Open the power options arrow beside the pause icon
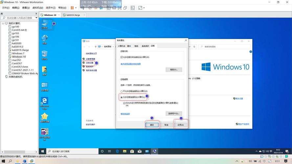292x164 pixels. click(76, 8)
